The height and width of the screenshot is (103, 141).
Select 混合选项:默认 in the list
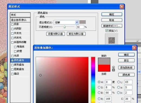(20, 20)
